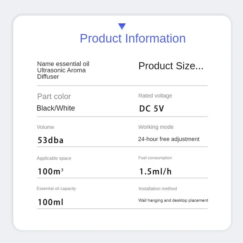Select the 24-hour free adjustment text

coord(169,139)
